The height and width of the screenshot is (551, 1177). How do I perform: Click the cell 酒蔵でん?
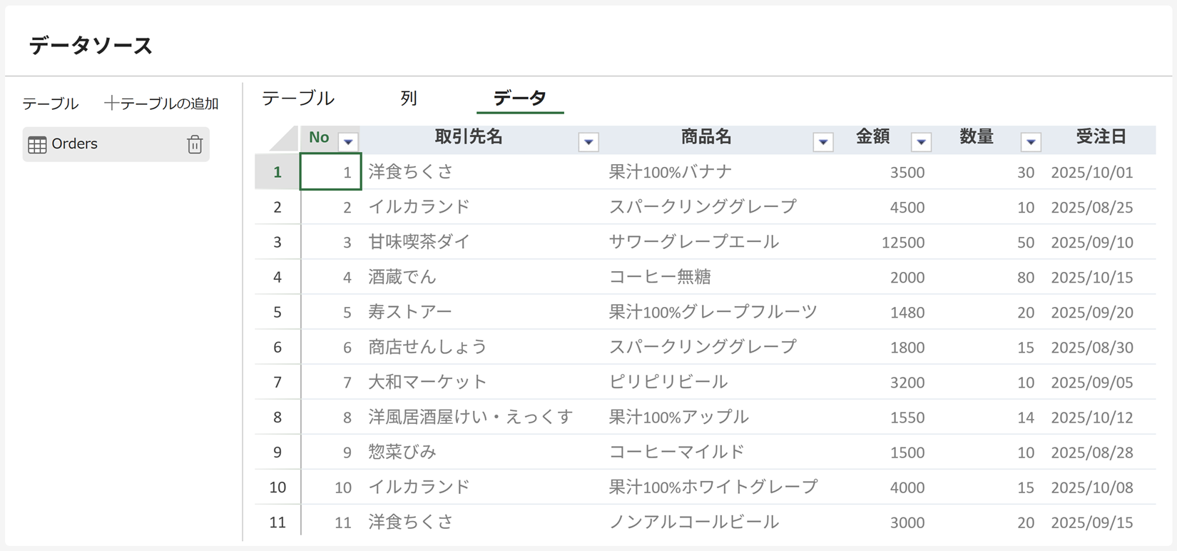point(402,277)
